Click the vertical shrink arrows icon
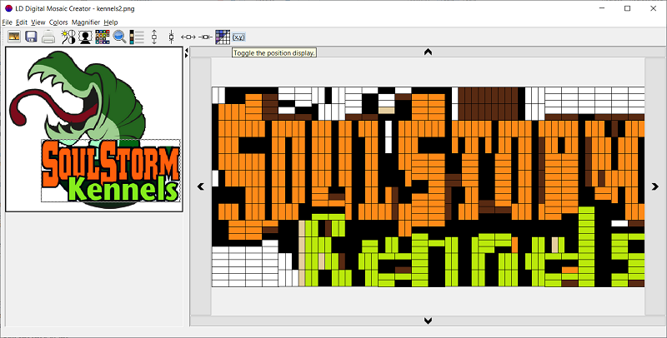Image resolution: width=667 pixels, height=338 pixels. tap(171, 37)
